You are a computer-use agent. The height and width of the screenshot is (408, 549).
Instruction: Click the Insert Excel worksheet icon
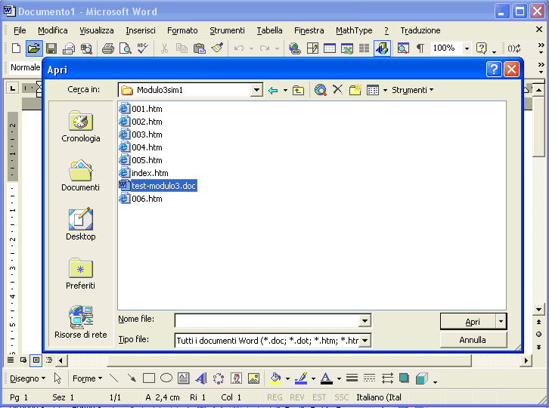click(x=346, y=48)
